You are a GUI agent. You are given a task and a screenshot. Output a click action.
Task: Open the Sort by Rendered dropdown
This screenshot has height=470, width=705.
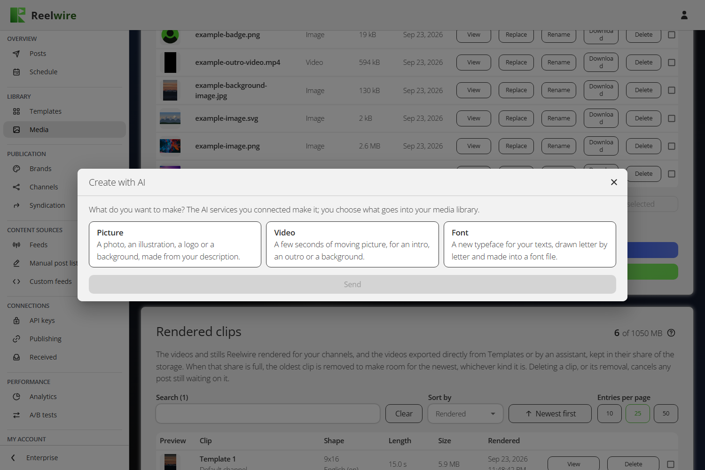465,414
